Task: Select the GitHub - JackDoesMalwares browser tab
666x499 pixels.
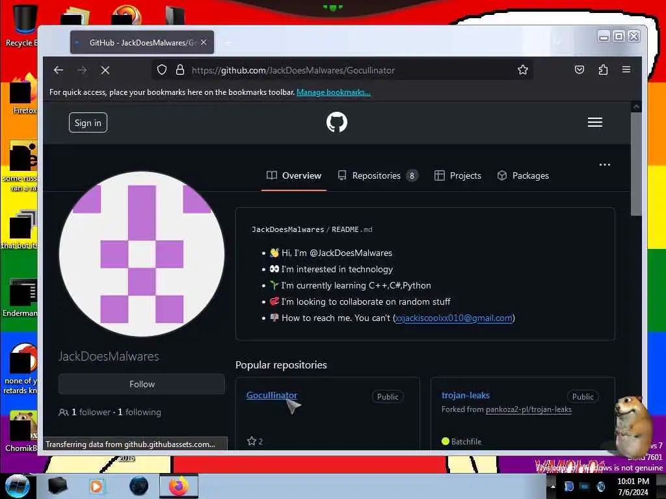Action: tap(142, 42)
